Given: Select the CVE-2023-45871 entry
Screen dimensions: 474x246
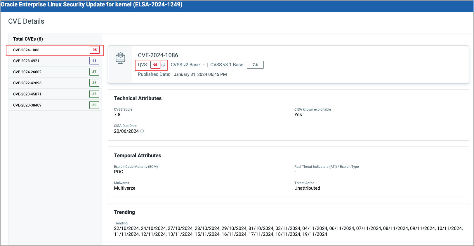Looking at the screenshot, I should [x=27, y=94].
